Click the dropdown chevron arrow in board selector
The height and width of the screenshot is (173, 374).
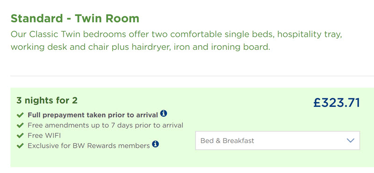(x=350, y=140)
